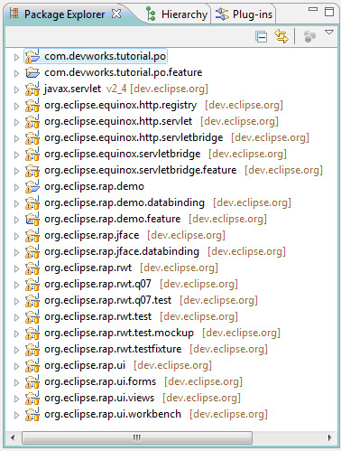Expand org.eclipse.equinox.http.servlet node
Image resolution: width=341 pixels, height=451 pixels.
tap(16, 122)
